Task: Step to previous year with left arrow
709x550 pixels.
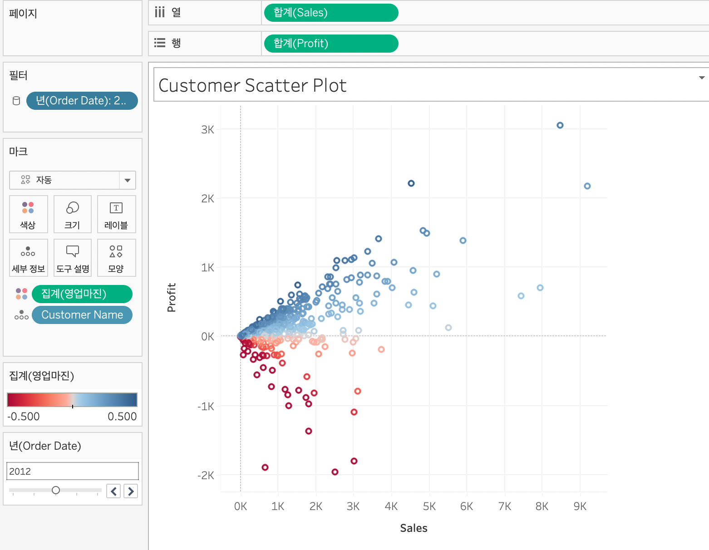Action: tap(113, 491)
